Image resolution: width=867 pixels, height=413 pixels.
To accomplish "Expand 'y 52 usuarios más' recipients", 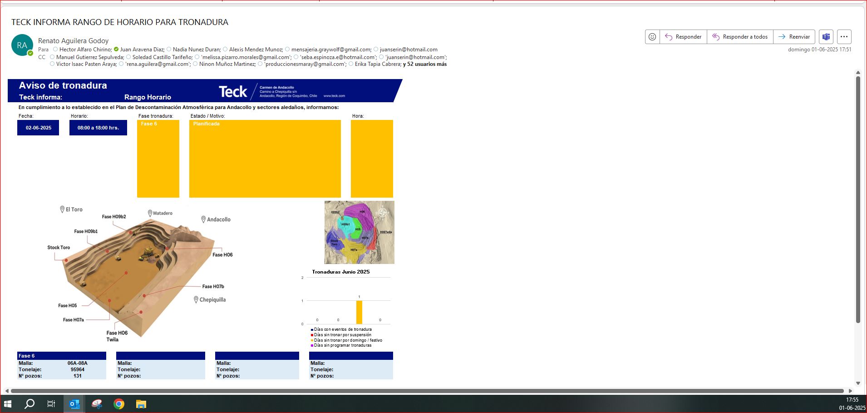I will coord(425,64).
